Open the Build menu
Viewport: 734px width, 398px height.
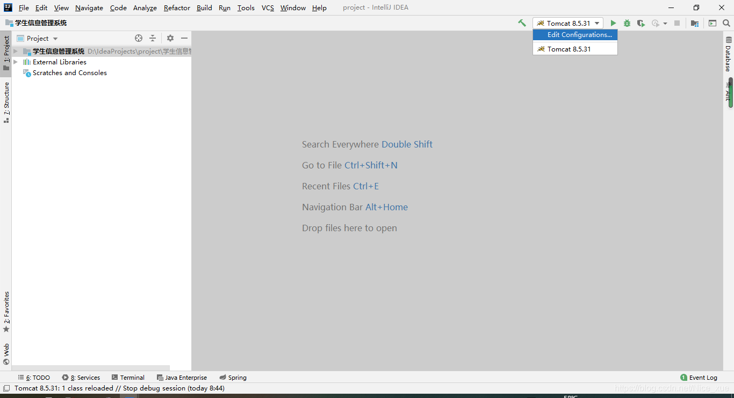click(x=204, y=8)
